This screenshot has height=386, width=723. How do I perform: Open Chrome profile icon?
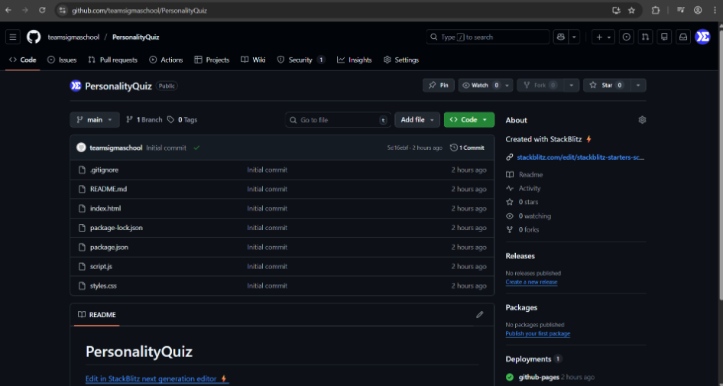pos(698,10)
